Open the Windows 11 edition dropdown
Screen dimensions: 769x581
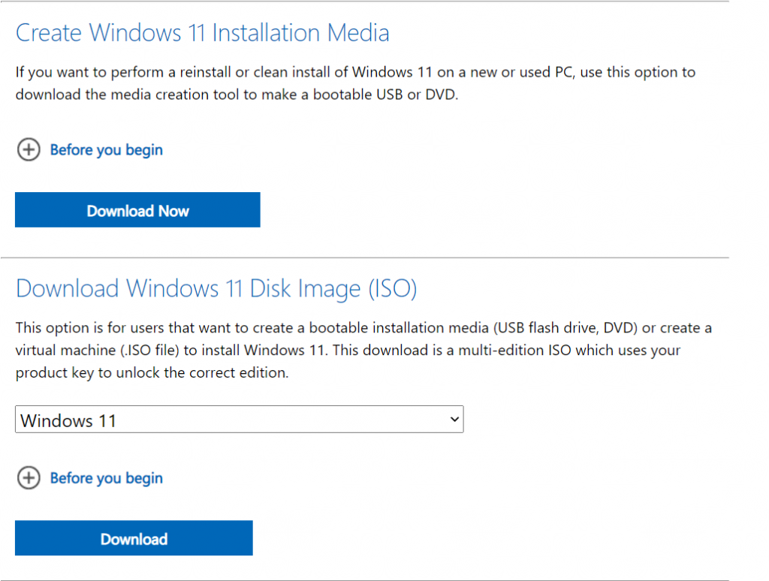pyautogui.click(x=239, y=420)
